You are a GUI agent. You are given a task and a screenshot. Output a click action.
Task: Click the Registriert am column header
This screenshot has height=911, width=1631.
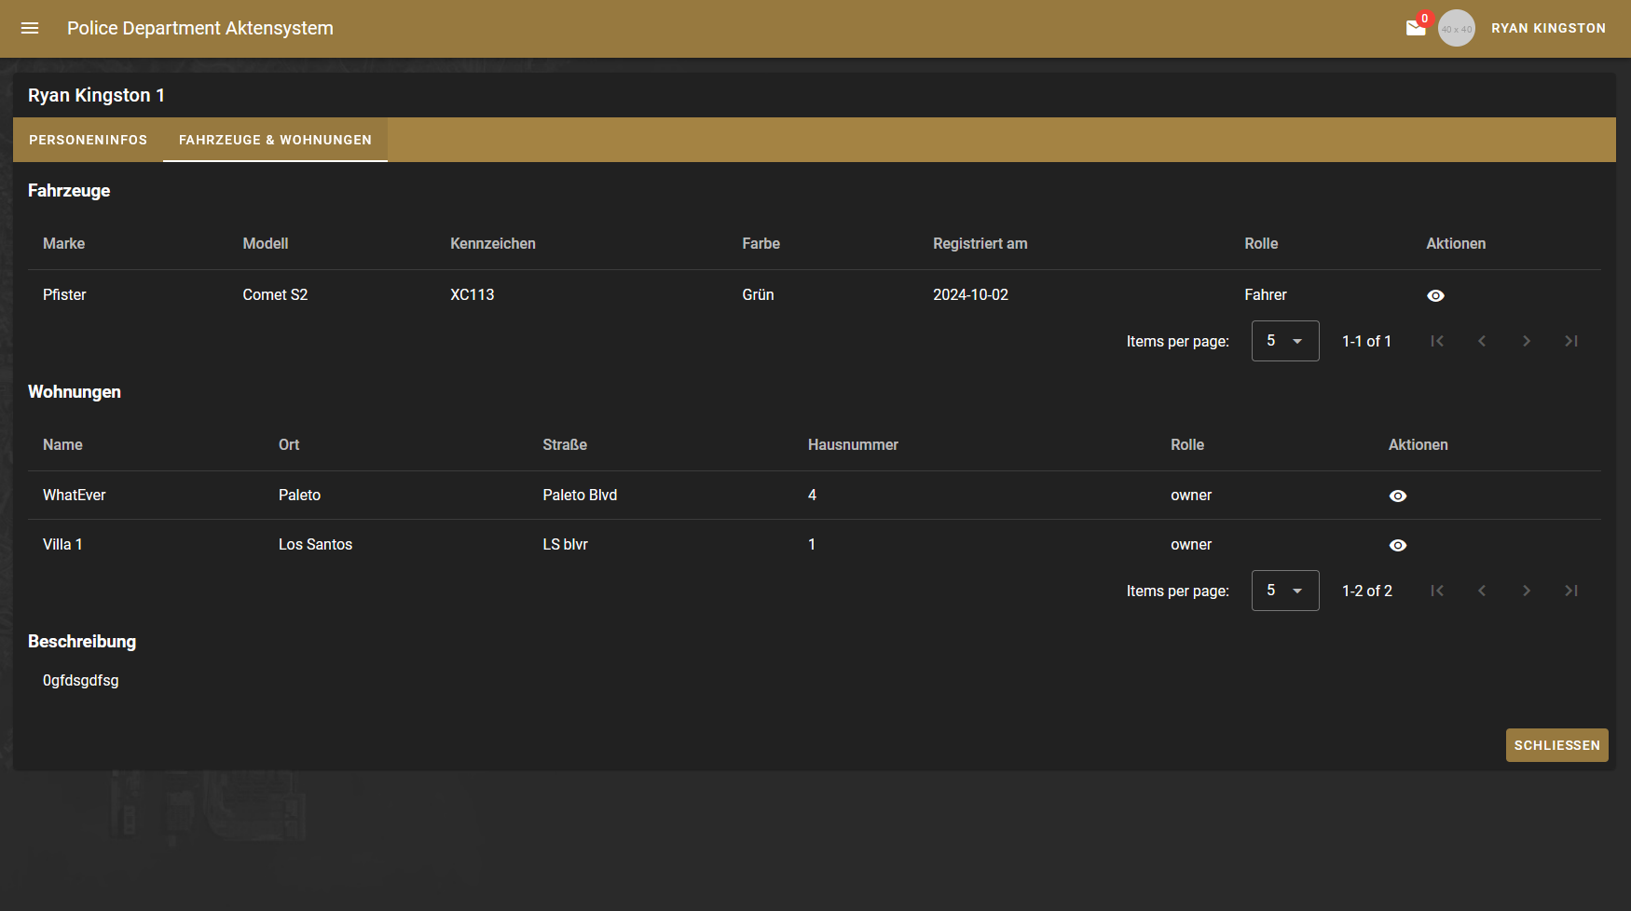point(980,244)
